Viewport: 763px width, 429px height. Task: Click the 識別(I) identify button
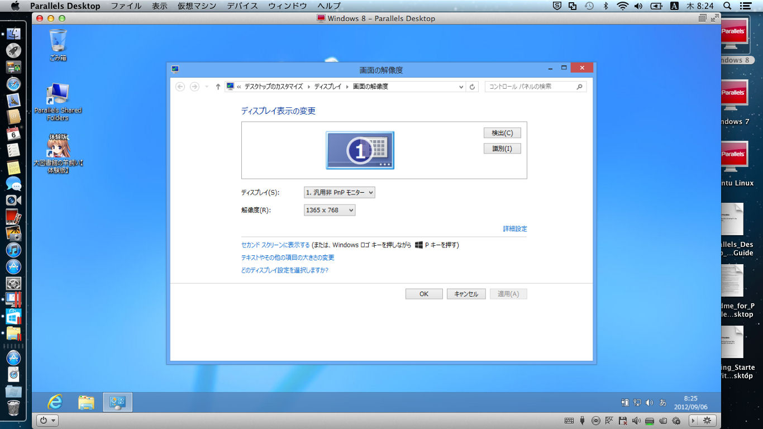[502, 149]
